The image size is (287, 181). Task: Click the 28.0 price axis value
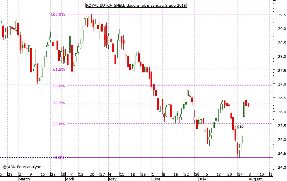(x=282, y=57)
